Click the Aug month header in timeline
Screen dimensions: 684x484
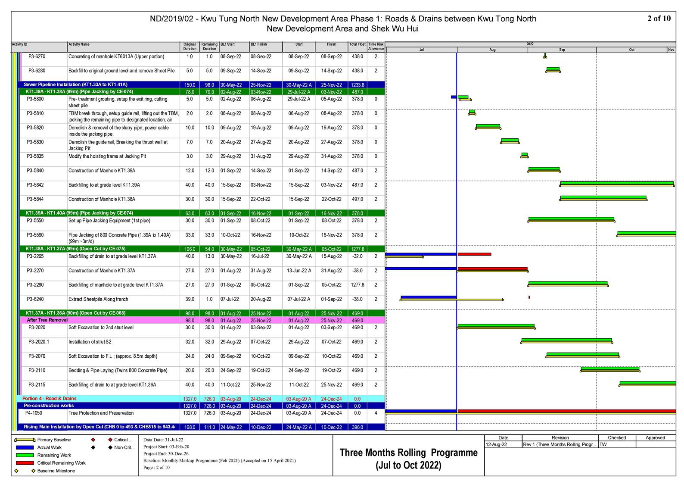(x=492, y=50)
